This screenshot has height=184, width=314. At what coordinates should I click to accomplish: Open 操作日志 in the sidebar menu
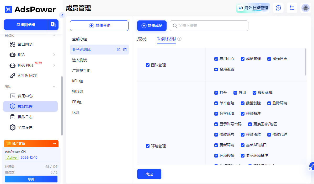25,117
